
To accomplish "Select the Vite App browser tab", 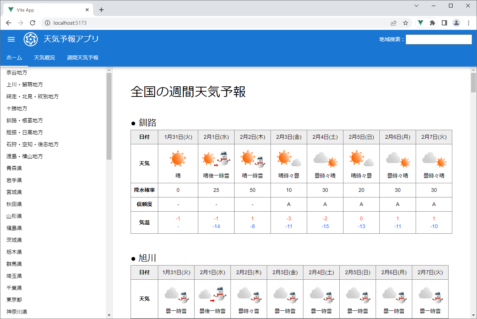I will (x=49, y=10).
